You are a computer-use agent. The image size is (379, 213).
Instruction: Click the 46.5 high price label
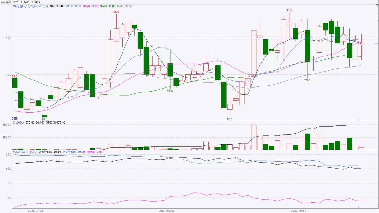pyautogui.click(x=116, y=12)
